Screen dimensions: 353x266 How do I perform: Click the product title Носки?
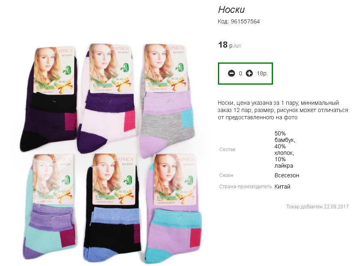click(x=231, y=10)
